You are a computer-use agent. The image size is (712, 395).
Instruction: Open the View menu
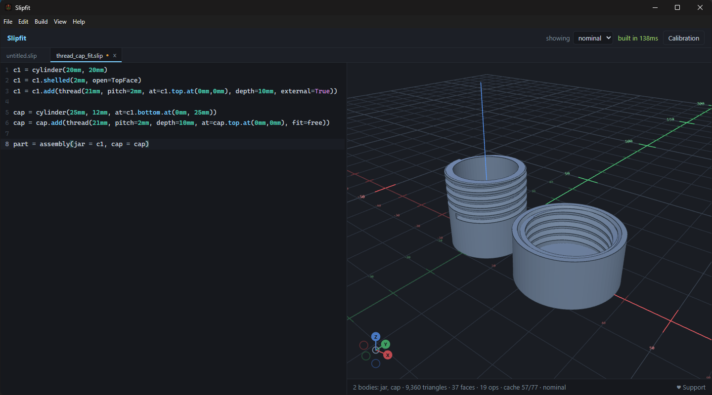coord(60,22)
